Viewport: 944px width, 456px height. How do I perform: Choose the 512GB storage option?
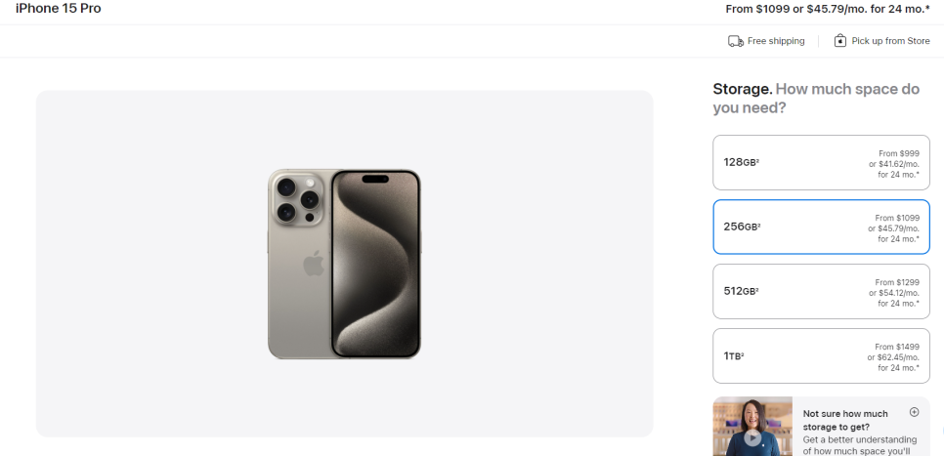coord(821,291)
